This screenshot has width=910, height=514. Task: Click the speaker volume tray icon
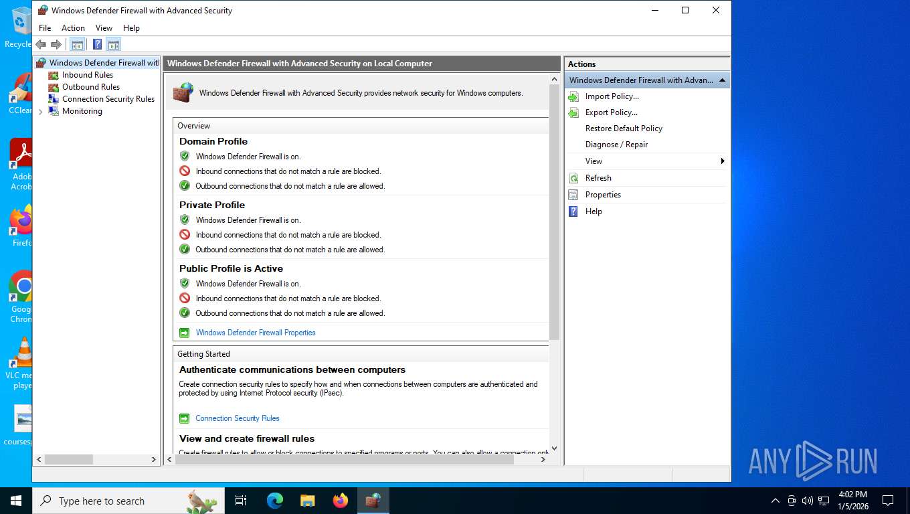coord(807,501)
